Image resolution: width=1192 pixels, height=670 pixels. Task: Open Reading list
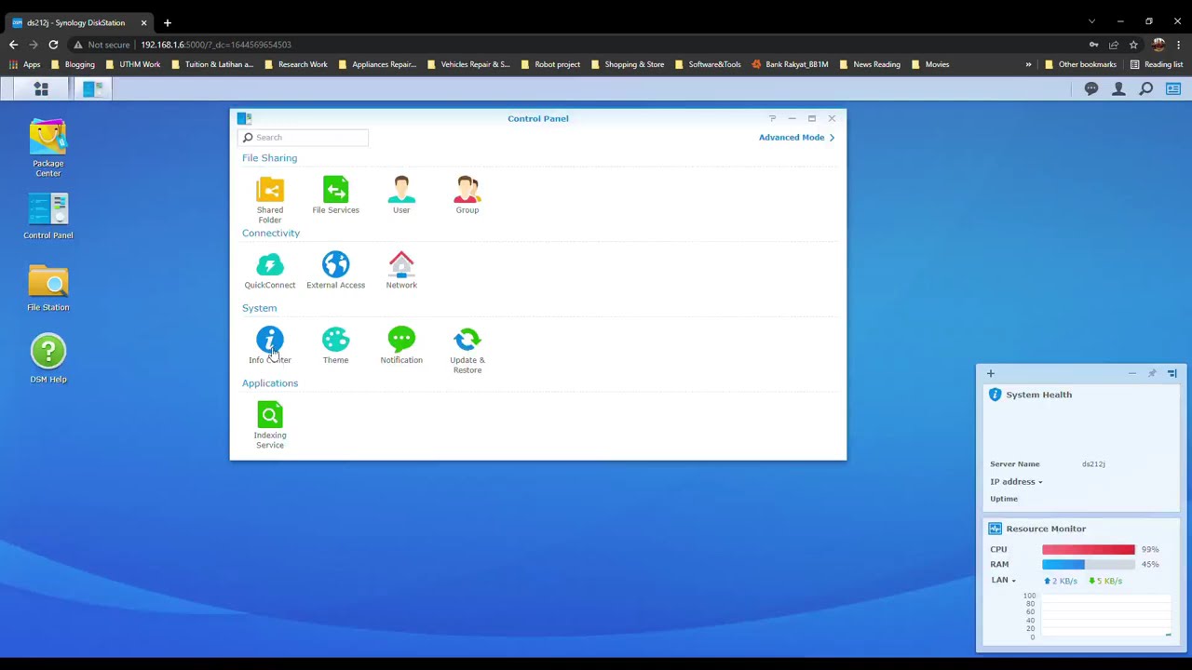[x=1156, y=64]
